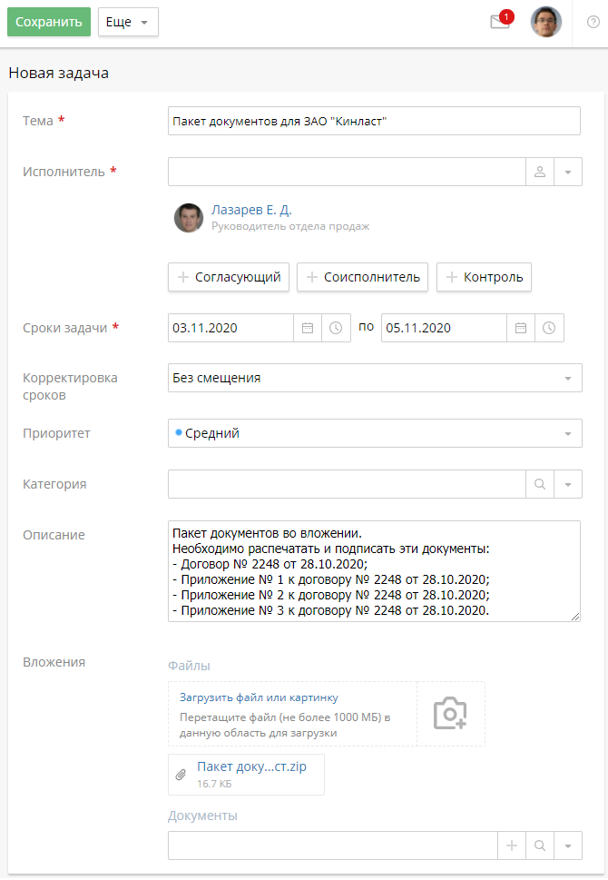
Task: Click the Загрузить файл или картинку link
Action: click(259, 697)
